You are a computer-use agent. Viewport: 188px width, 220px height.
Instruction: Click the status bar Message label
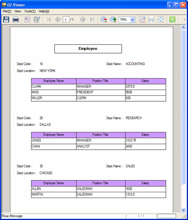coord(16,216)
